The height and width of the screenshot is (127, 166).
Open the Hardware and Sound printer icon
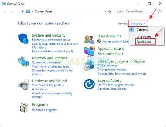(24, 85)
